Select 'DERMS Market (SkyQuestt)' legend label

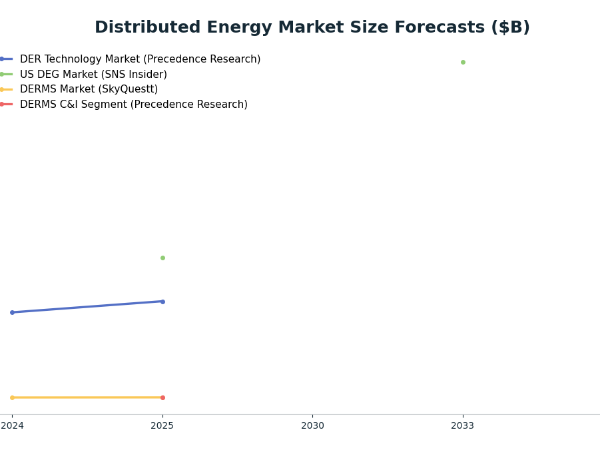[89, 89]
